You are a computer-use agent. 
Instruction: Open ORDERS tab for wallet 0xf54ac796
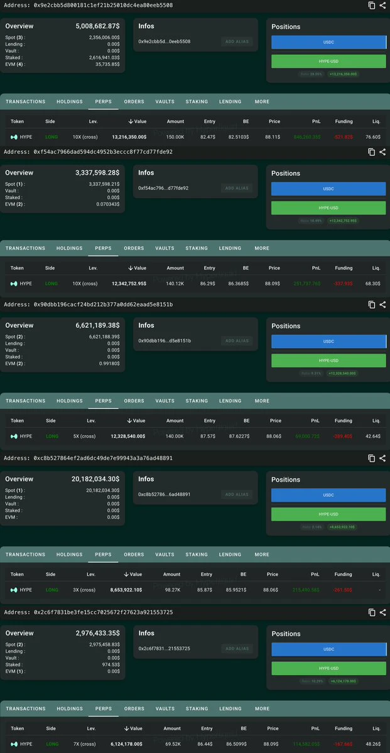(x=134, y=248)
